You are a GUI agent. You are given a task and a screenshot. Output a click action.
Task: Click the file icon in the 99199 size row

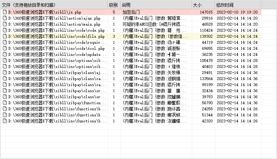pos(5,85)
